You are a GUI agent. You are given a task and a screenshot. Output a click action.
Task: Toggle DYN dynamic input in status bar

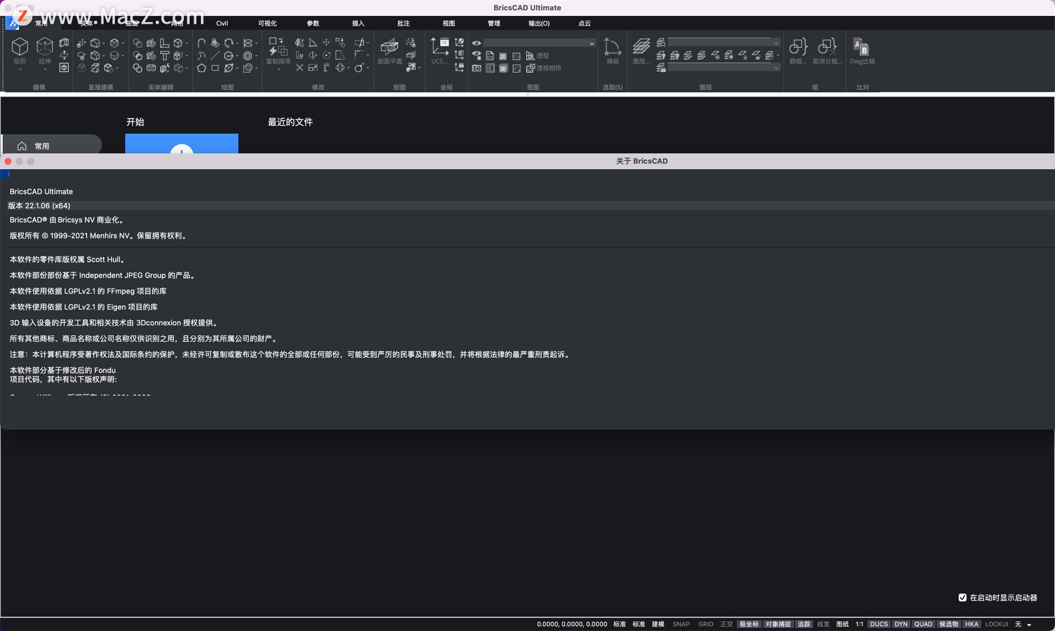click(901, 624)
